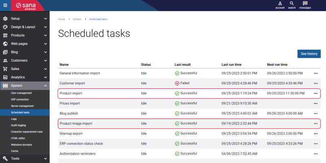Select the General information import task name
Screen dimensions: 326x163
click(80, 73)
